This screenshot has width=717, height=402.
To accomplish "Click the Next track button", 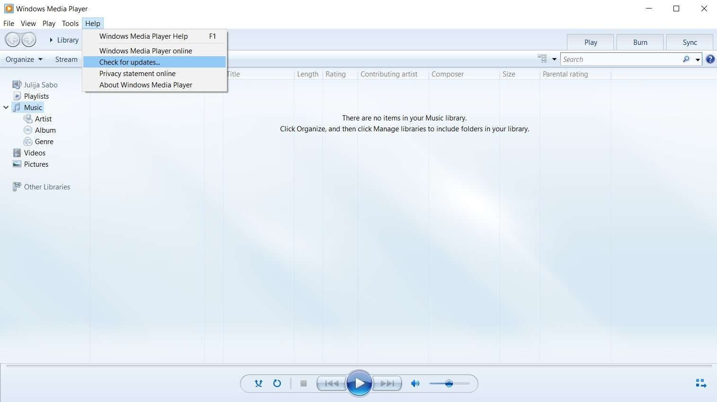I will pyautogui.click(x=387, y=384).
